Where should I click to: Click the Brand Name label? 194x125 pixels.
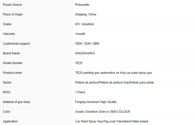coord(11,53)
